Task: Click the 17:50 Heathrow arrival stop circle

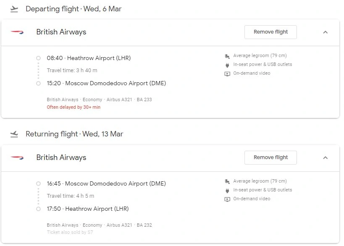Action: click(x=38, y=209)
